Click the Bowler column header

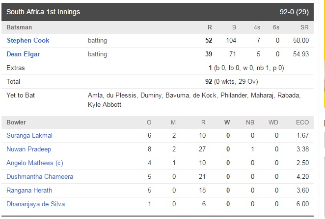click(16, 122)
